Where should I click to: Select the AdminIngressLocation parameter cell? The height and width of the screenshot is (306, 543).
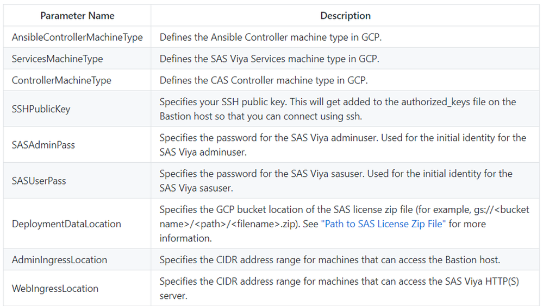[x=60, y=260]
